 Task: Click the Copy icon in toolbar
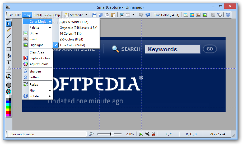tap(107, 15)
